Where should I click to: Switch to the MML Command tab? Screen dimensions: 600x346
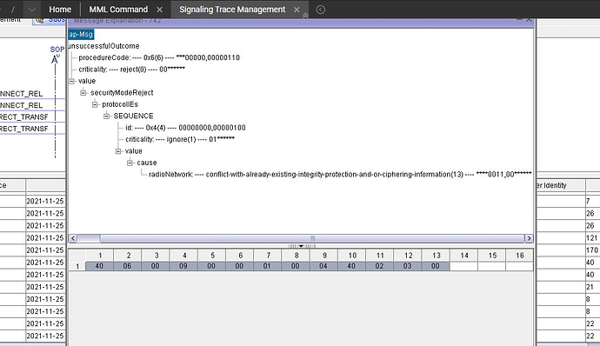coord(118,10)
